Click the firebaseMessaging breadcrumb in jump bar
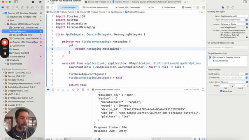This screenshot has height=140, width=249. (135, 12)
